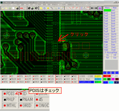This screenshot has height=111, width=119.
Task: Click the blue horizontal lines toolbar icon
Action: pyautogui.click(x=81, y=8)
